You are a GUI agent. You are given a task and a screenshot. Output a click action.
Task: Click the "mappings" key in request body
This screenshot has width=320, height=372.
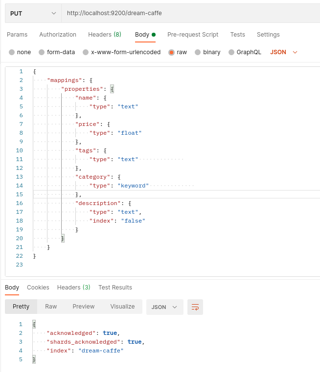click(x=65, y=81)
